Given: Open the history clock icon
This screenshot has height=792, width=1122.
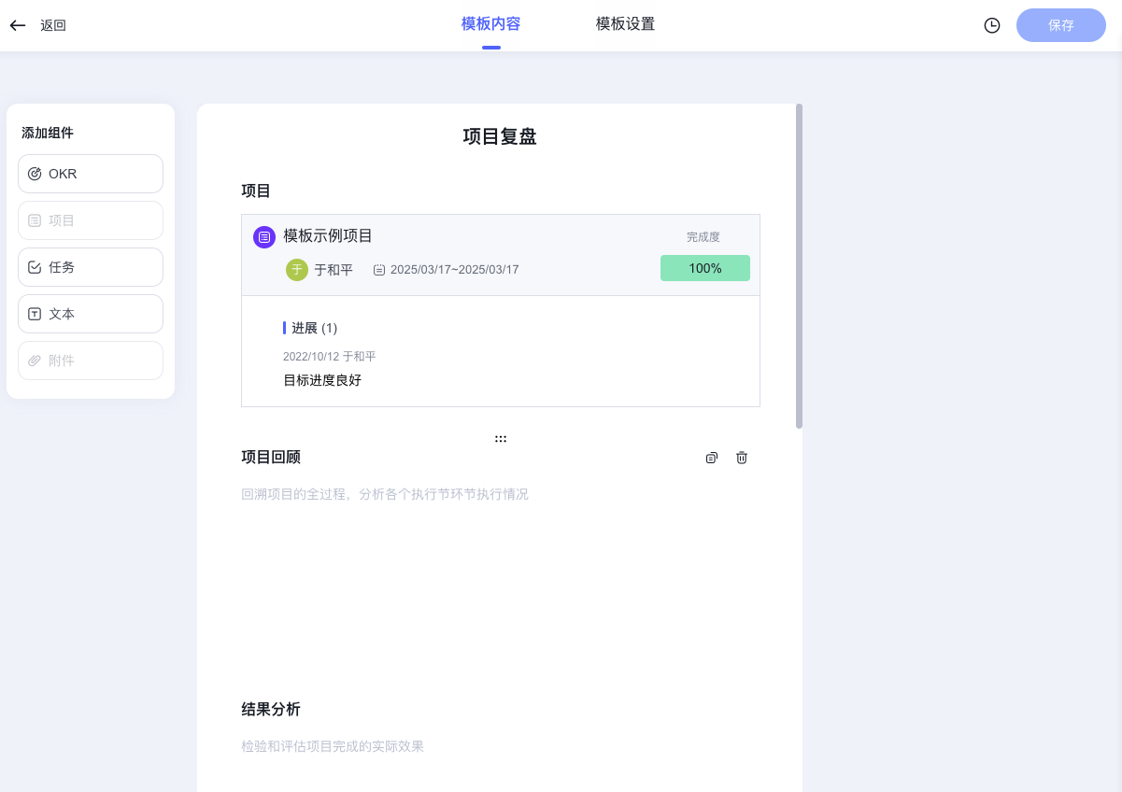Looking at the screenshot, I should coord(992,25).
